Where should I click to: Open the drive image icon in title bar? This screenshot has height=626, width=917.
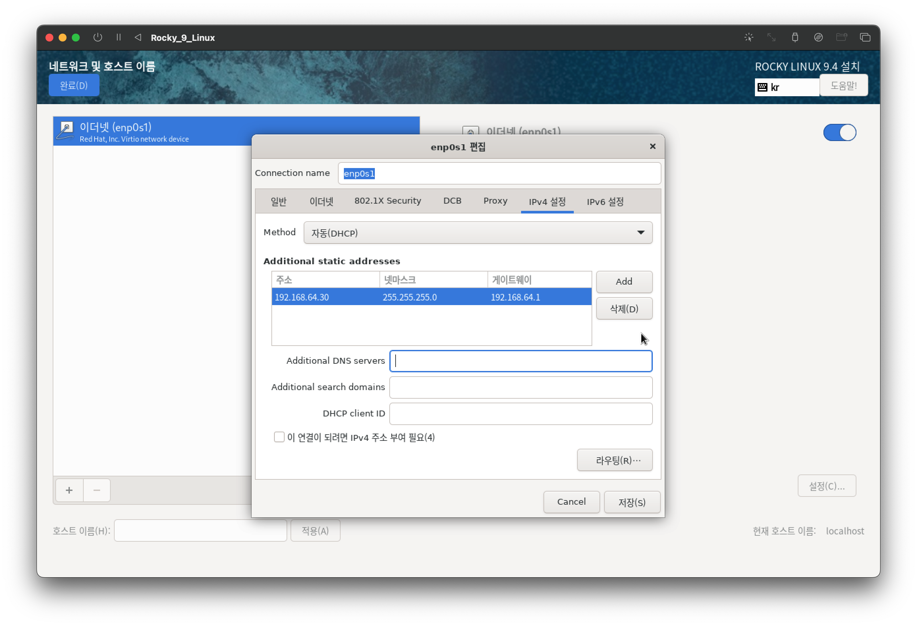pos(818,38)
